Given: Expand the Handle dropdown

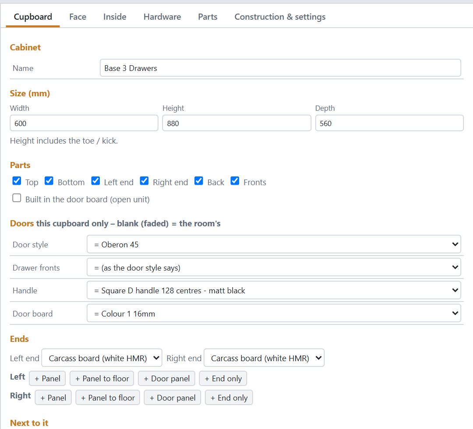Looking at the screenshot, I should 274,290.
